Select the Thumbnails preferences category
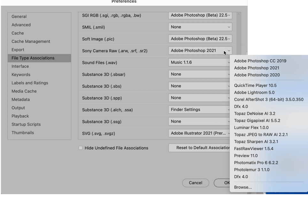Image resolution: width=308 pixels, height=198 pixels. 23,133
